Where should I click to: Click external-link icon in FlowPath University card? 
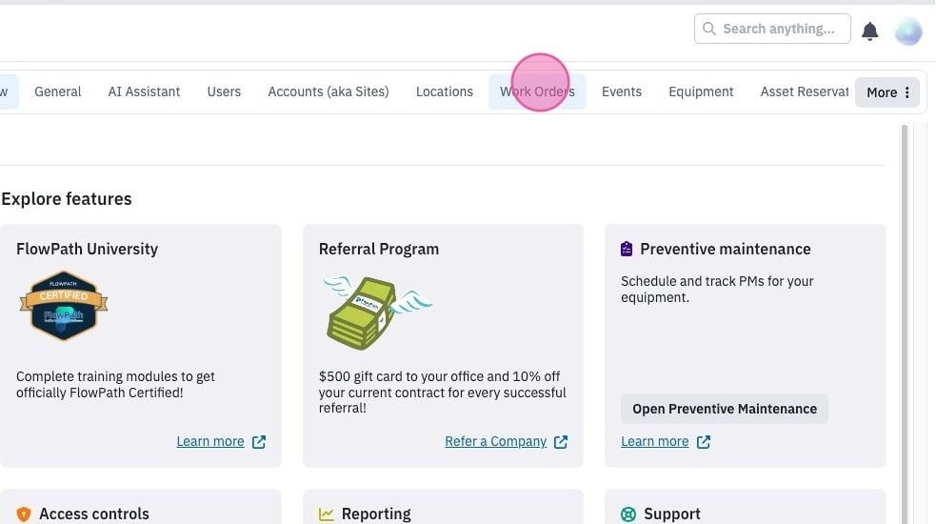click(x=258, y=441)
